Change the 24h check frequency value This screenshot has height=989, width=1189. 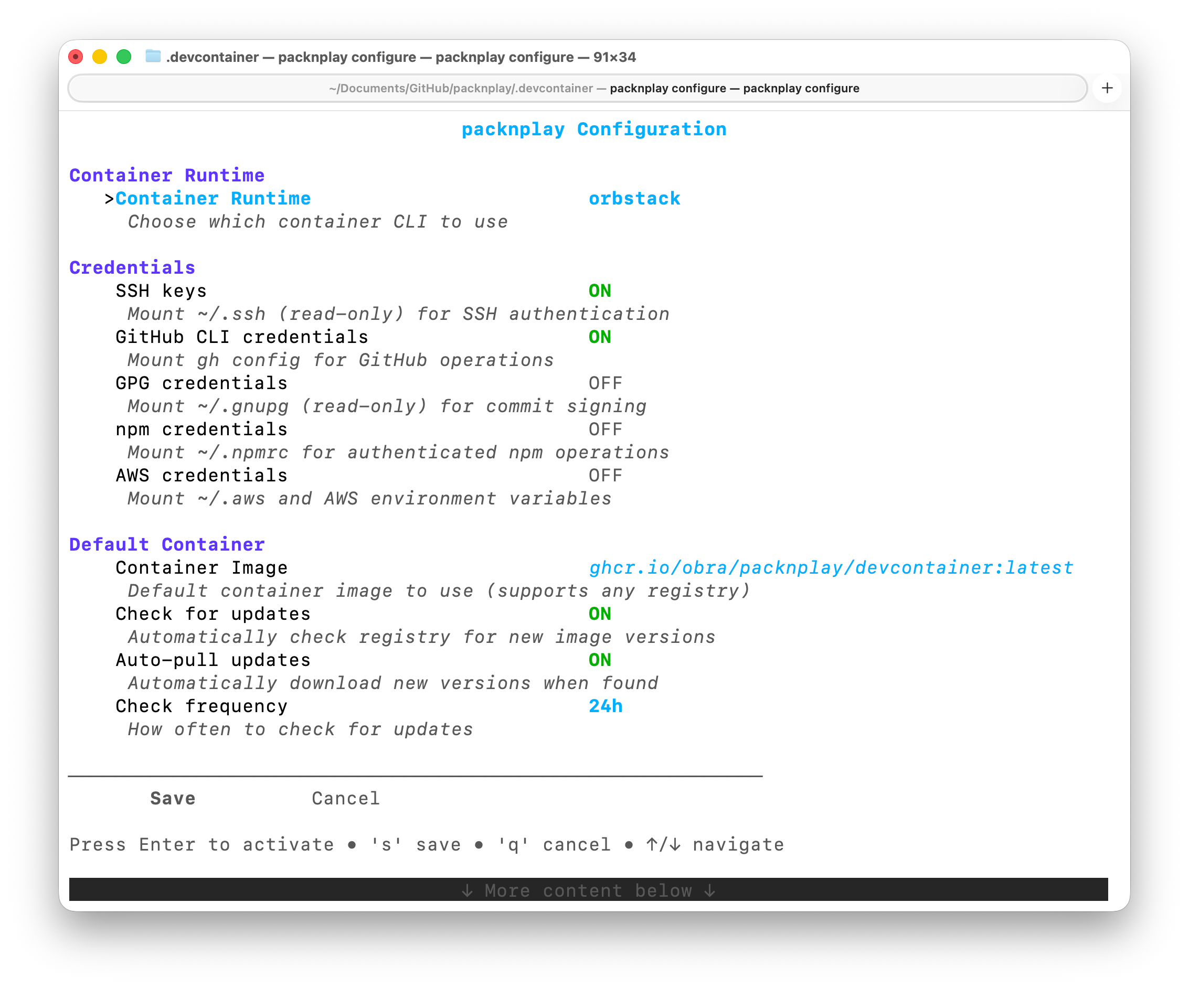(604, 706)
